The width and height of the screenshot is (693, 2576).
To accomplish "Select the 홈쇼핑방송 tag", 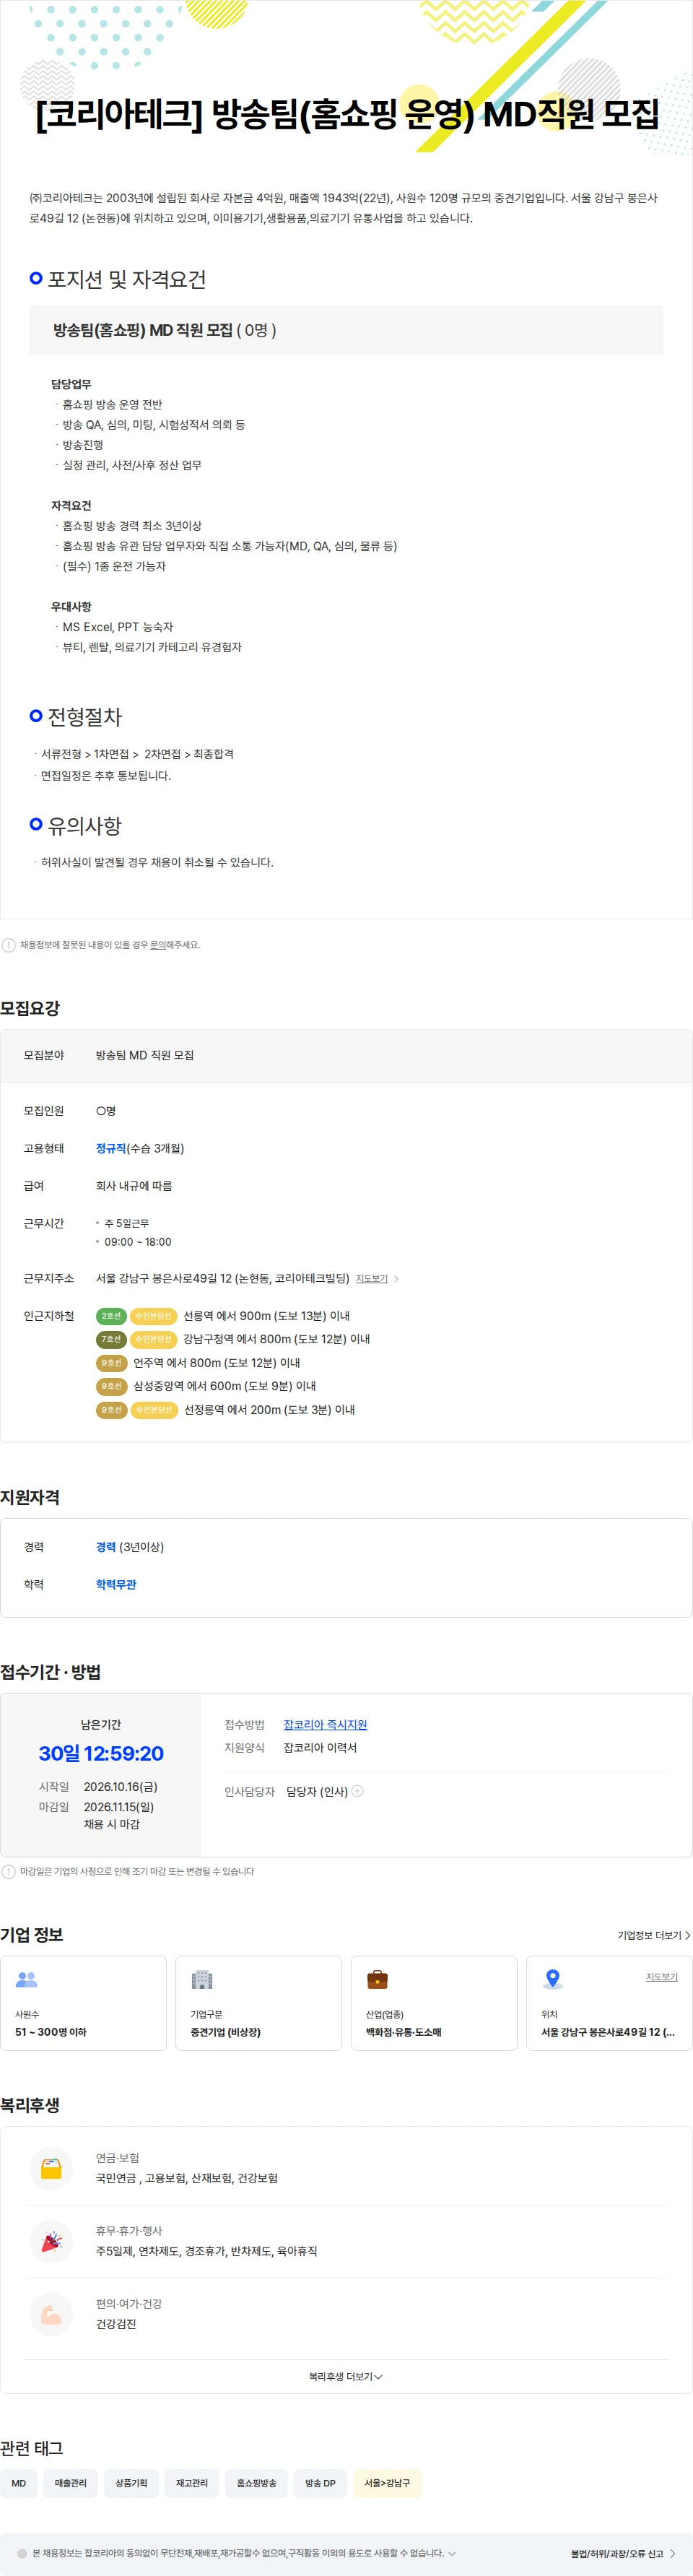I will 257,2483.
